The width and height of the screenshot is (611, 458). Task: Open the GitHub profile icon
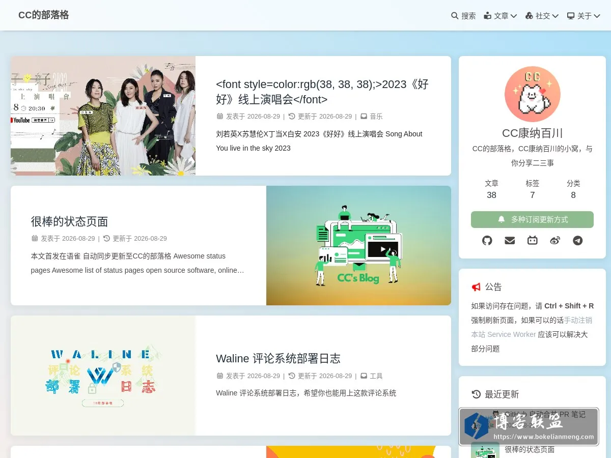[487, 240]
